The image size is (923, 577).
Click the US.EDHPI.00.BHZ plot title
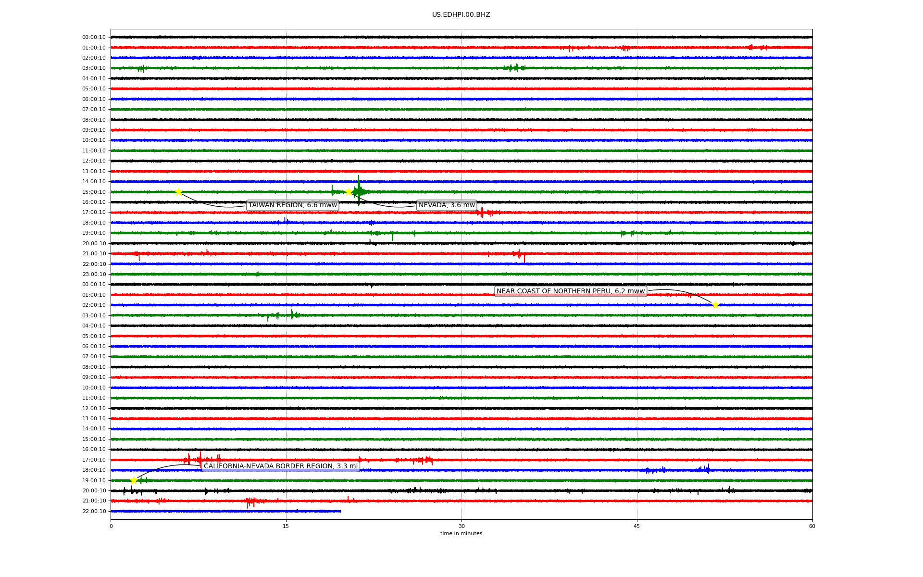[x=461, y=15]
